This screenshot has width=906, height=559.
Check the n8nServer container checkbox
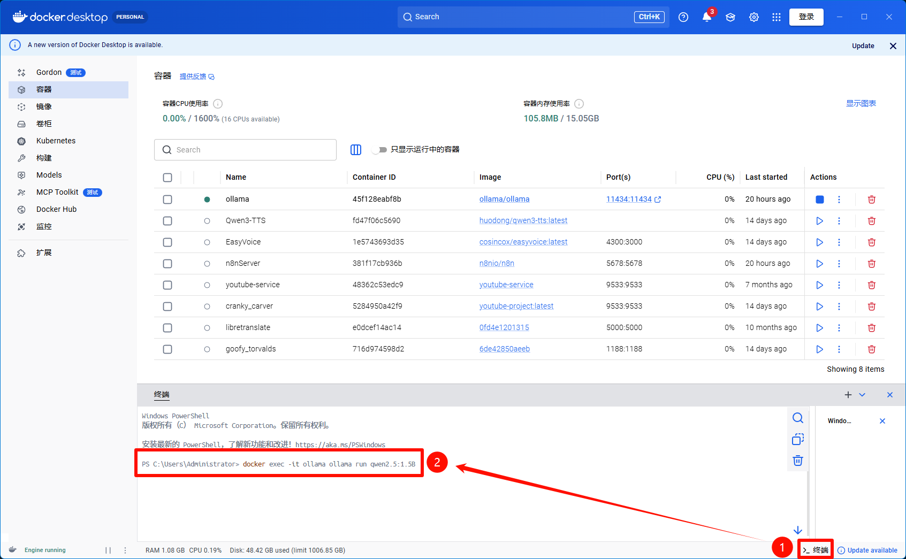[x=168, y=264]
